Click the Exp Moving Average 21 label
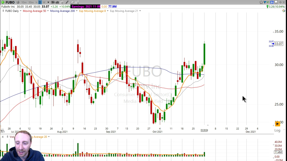The image size is (287, 161). tap(124, 11)
